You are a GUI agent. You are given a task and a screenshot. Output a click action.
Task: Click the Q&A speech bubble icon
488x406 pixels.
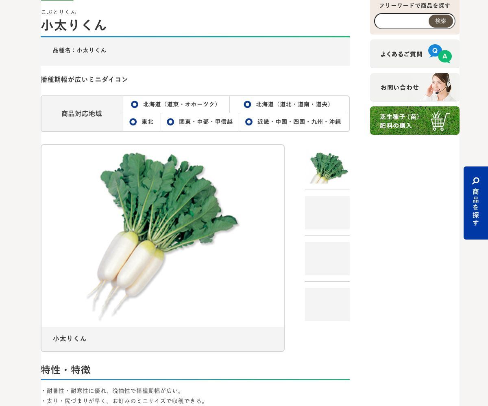(440, 54)
